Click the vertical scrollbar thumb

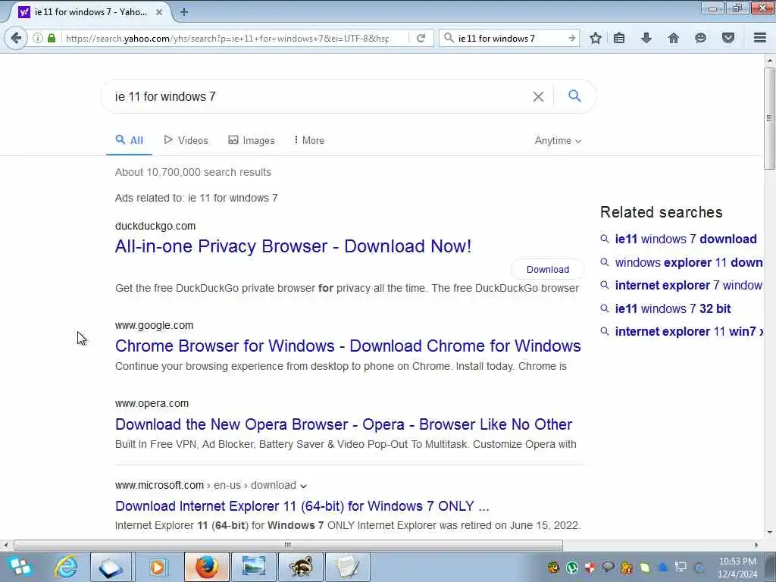769,118
